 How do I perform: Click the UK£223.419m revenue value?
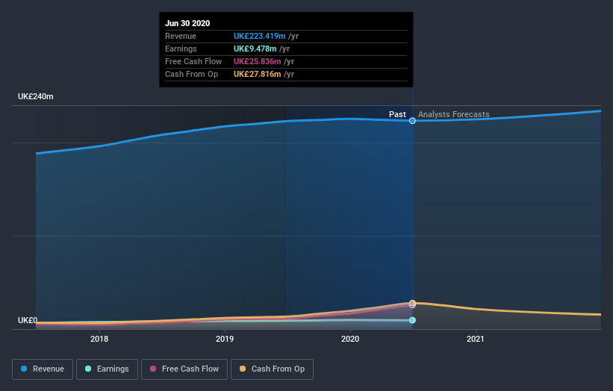[260, 36]
